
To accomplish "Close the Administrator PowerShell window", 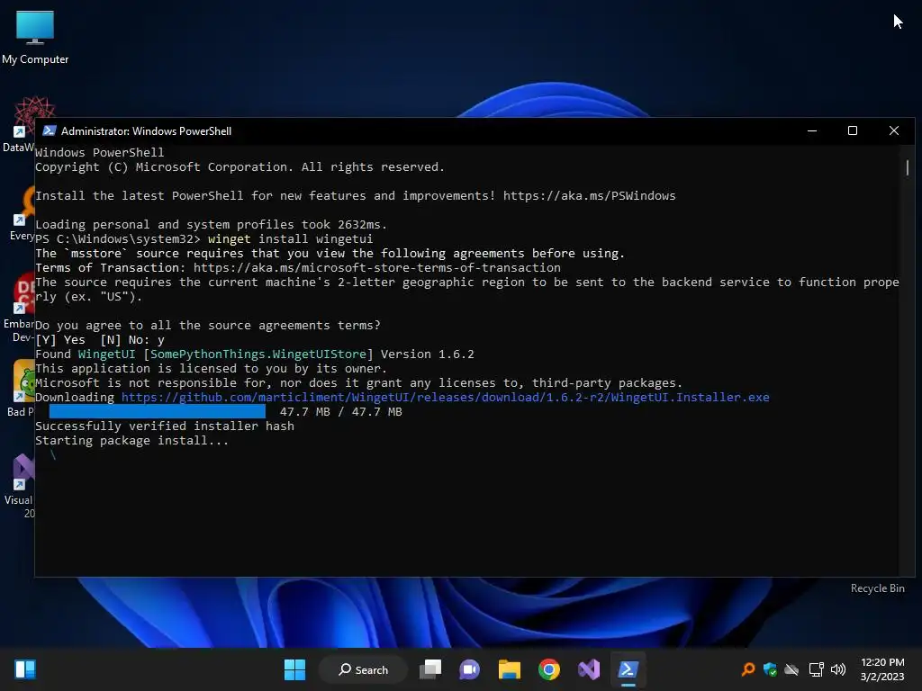I will pyautogui.click(x=894, y=131).
